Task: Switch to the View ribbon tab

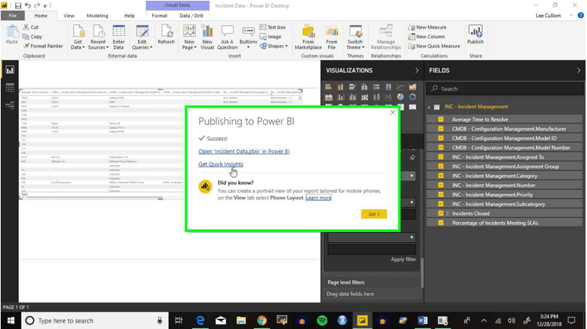Action: [69, 16]
